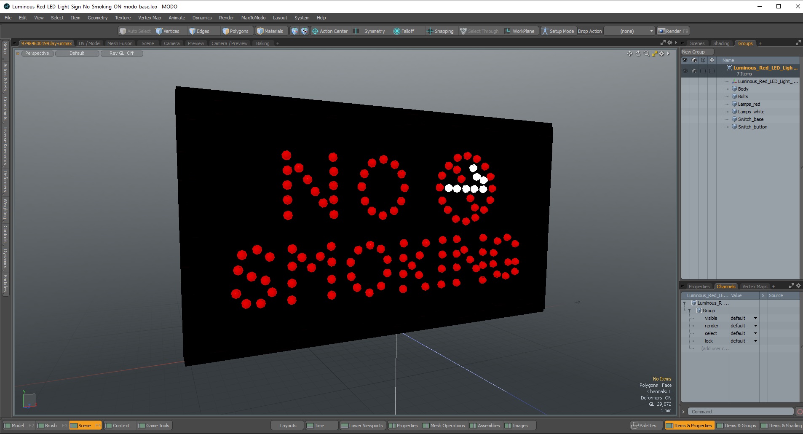Open the Action Center options
The image size is (803, 434).
[330, 31]
